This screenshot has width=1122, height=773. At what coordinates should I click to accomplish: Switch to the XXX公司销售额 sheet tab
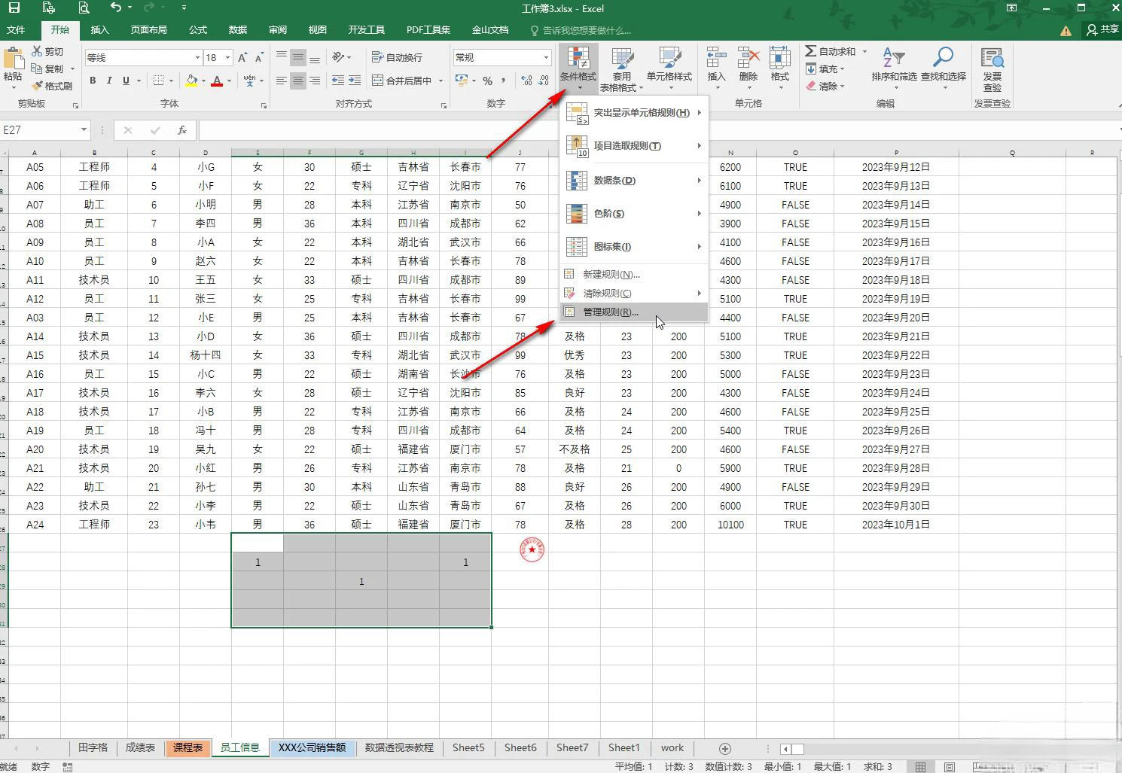(312, 747)
